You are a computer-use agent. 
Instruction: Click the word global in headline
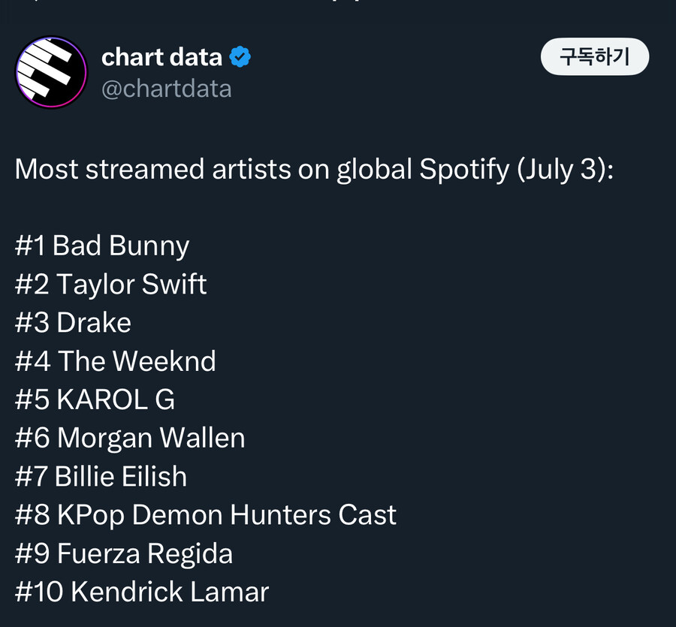click(x=374, y=169)
